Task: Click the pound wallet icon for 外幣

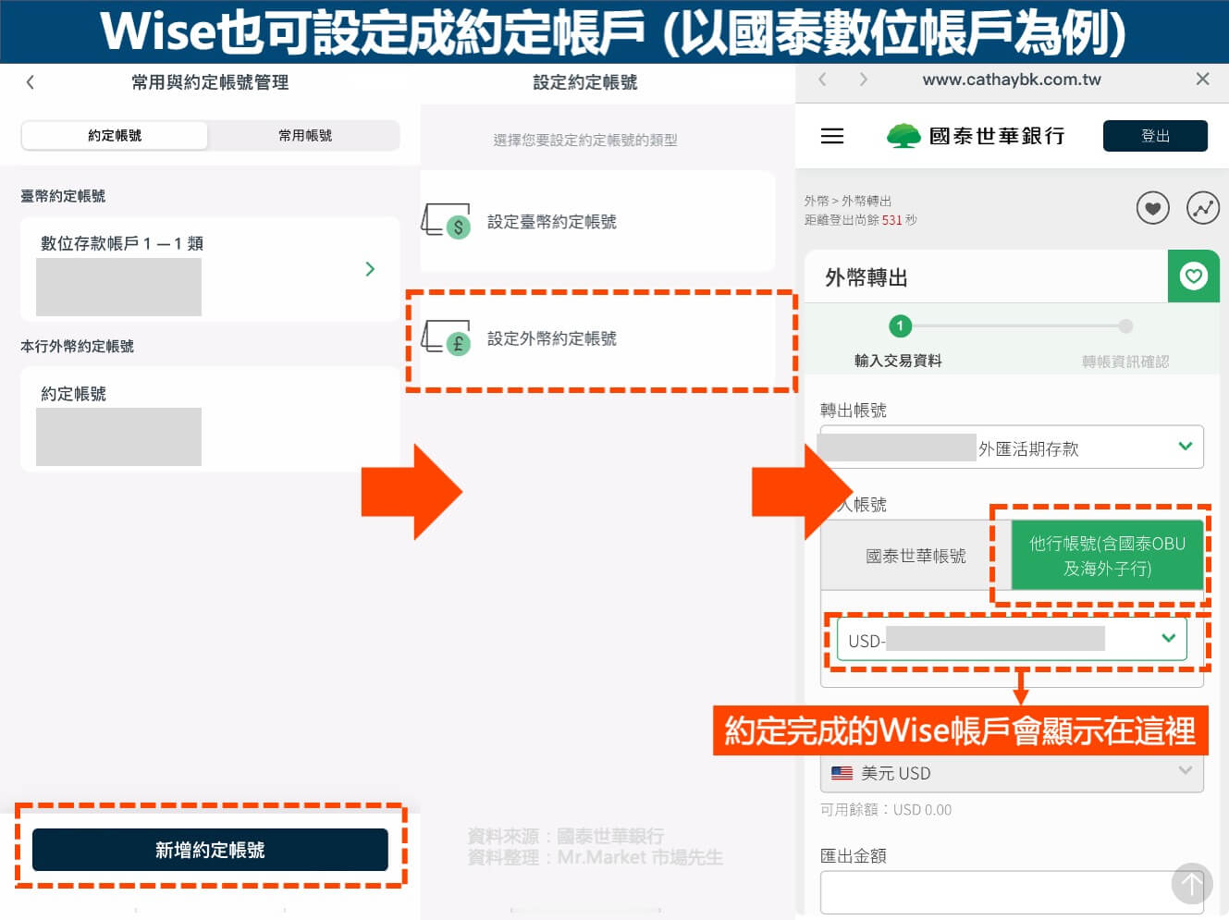Action: [x=447, y=338]
